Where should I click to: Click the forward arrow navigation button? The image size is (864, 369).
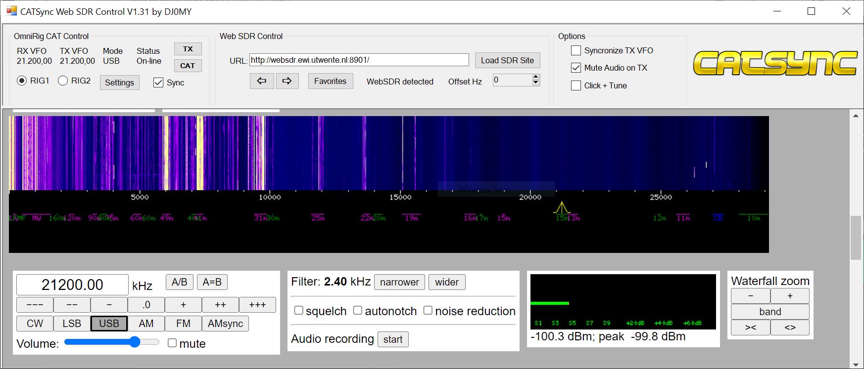click(x=287, y=81)
